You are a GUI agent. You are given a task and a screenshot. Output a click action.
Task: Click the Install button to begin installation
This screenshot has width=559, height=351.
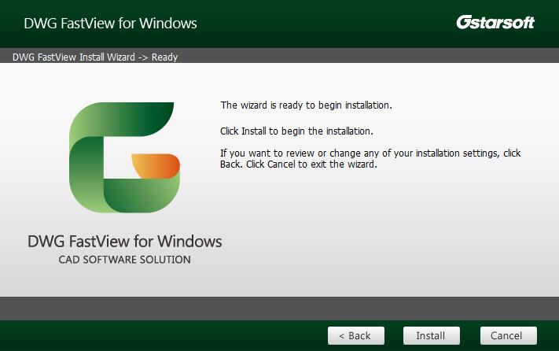tap(430, 335)
